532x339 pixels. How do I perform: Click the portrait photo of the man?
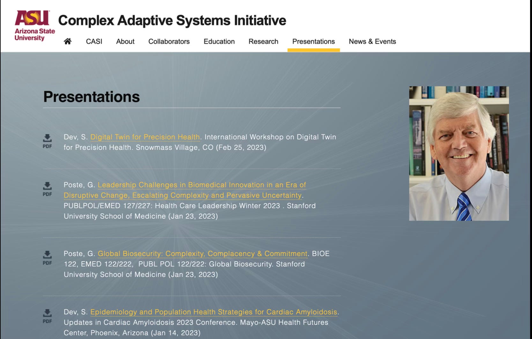(x=459, y=153)
